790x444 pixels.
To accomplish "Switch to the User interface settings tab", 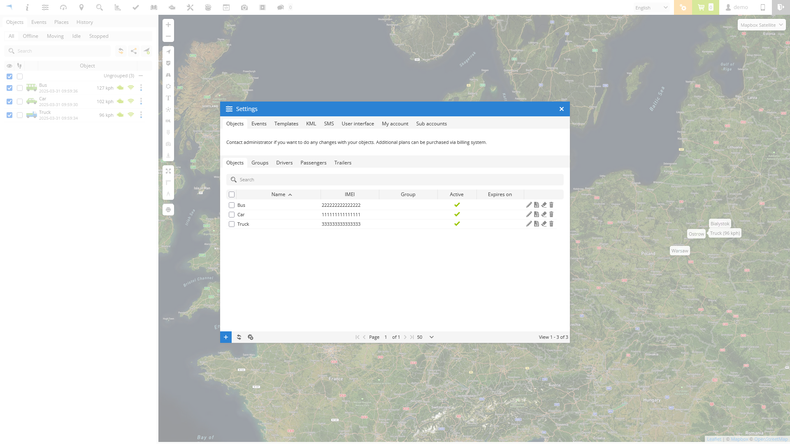I will (358, 124).
